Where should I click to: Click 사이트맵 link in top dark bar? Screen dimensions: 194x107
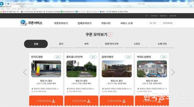(153, 16)
